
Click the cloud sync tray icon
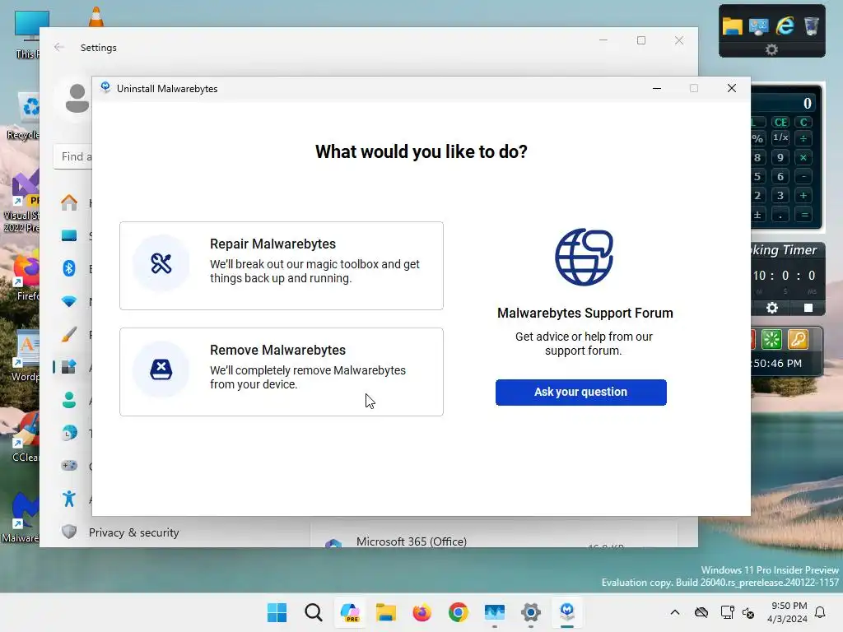point(701,612)
